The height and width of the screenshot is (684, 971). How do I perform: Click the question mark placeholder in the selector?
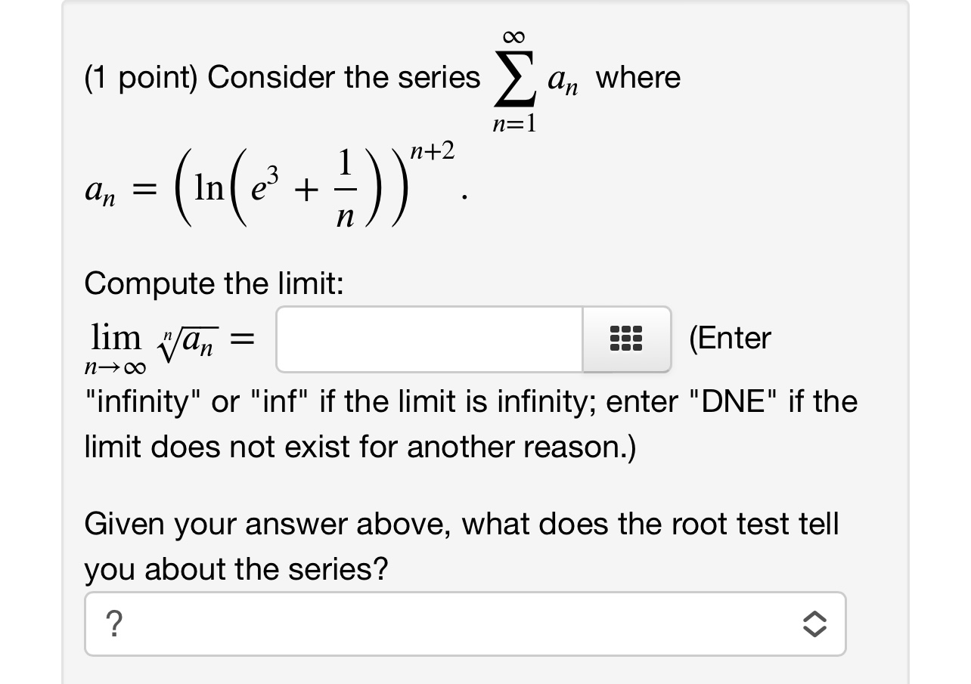tap(113, 624)
